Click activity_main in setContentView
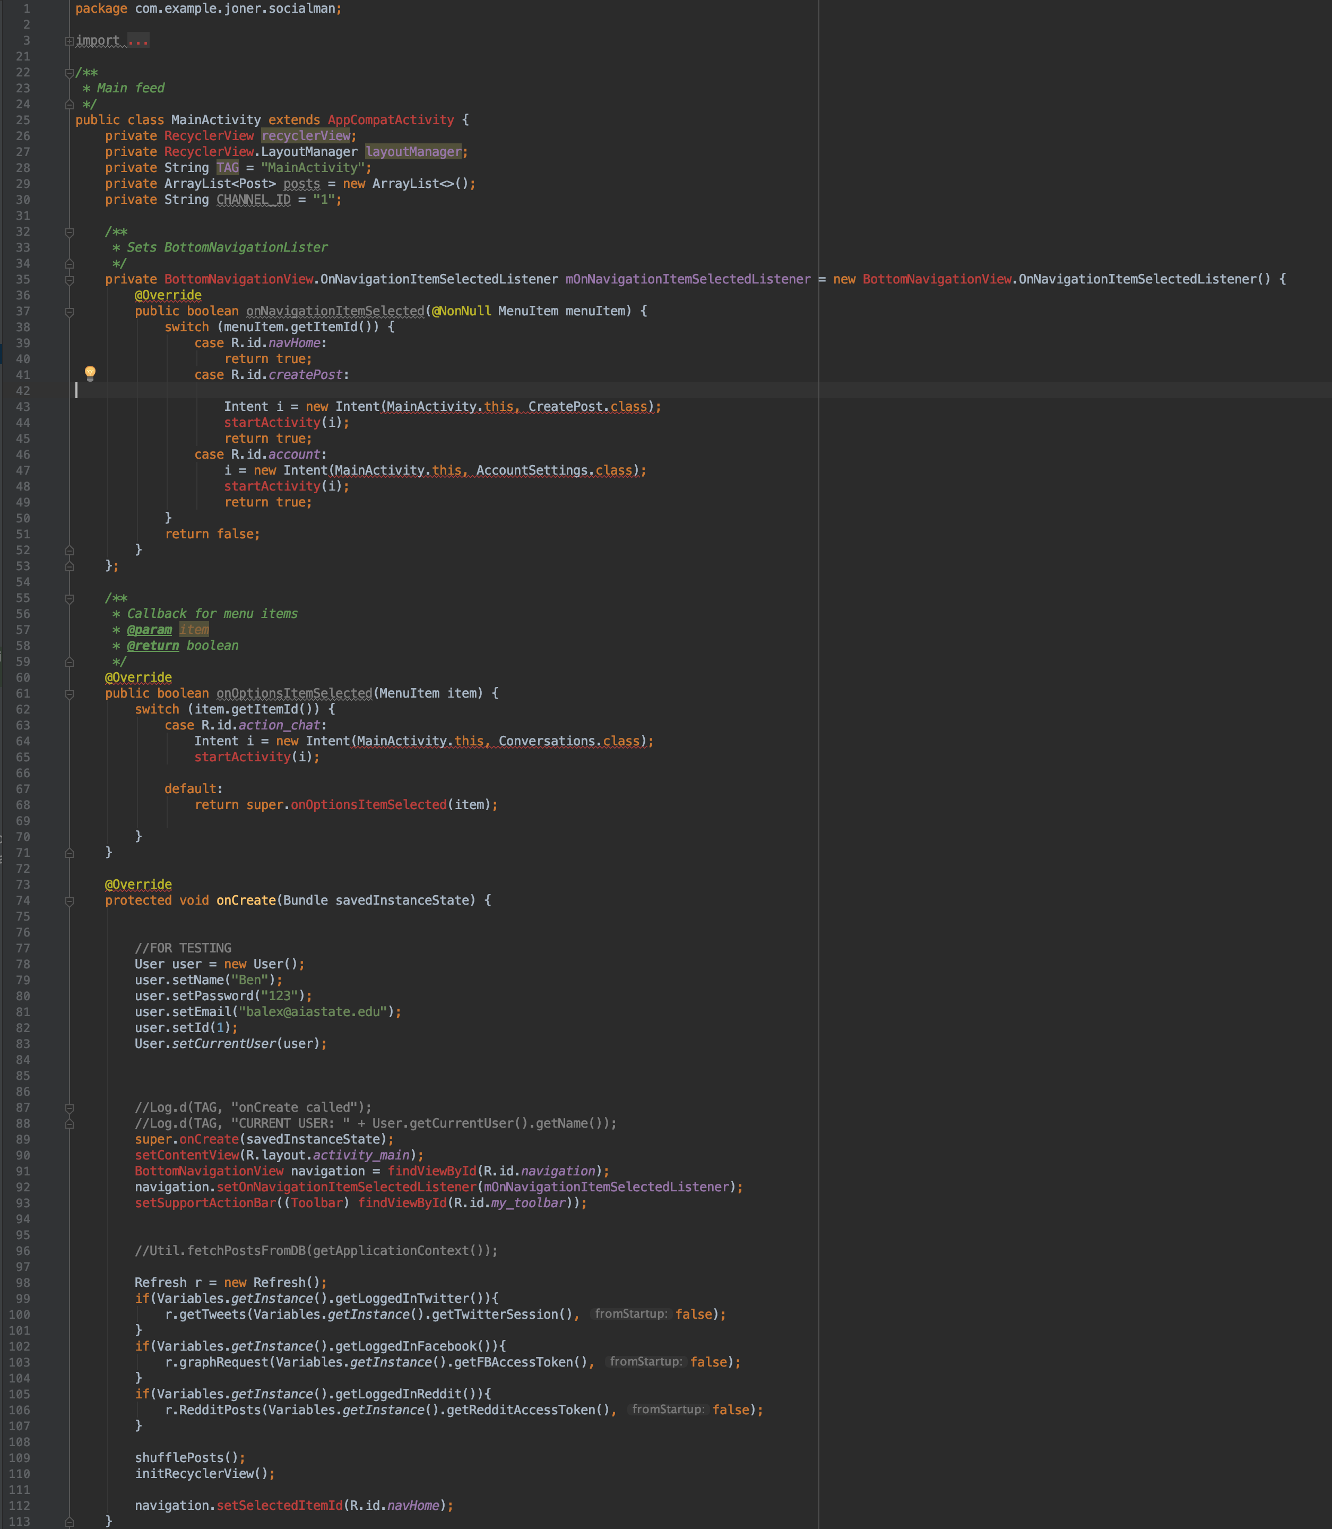 tap(361, 1155)
